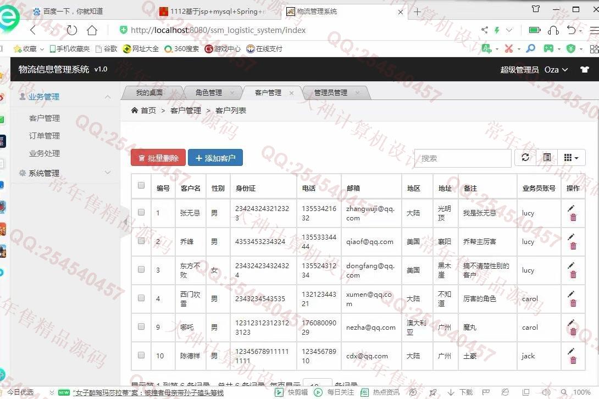Screen dimensions: 599x399
Task: Go back with browser back arrow
Action: tap(33, 30)
